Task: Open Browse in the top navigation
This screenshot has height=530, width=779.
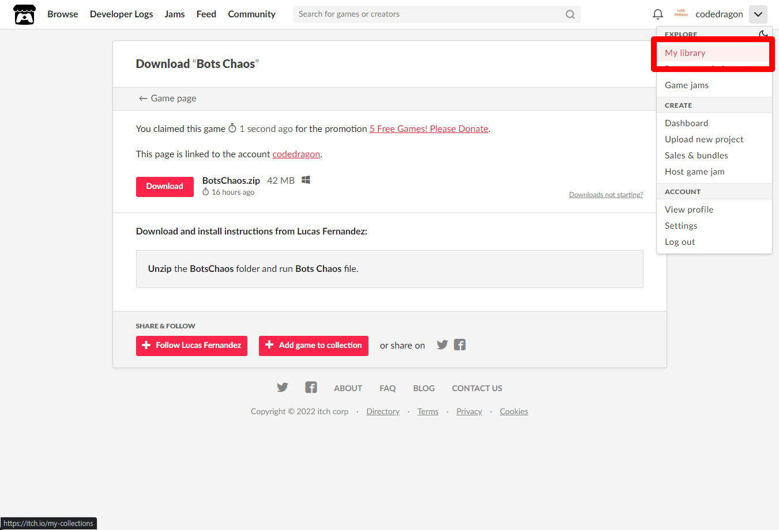Action: 63,14
